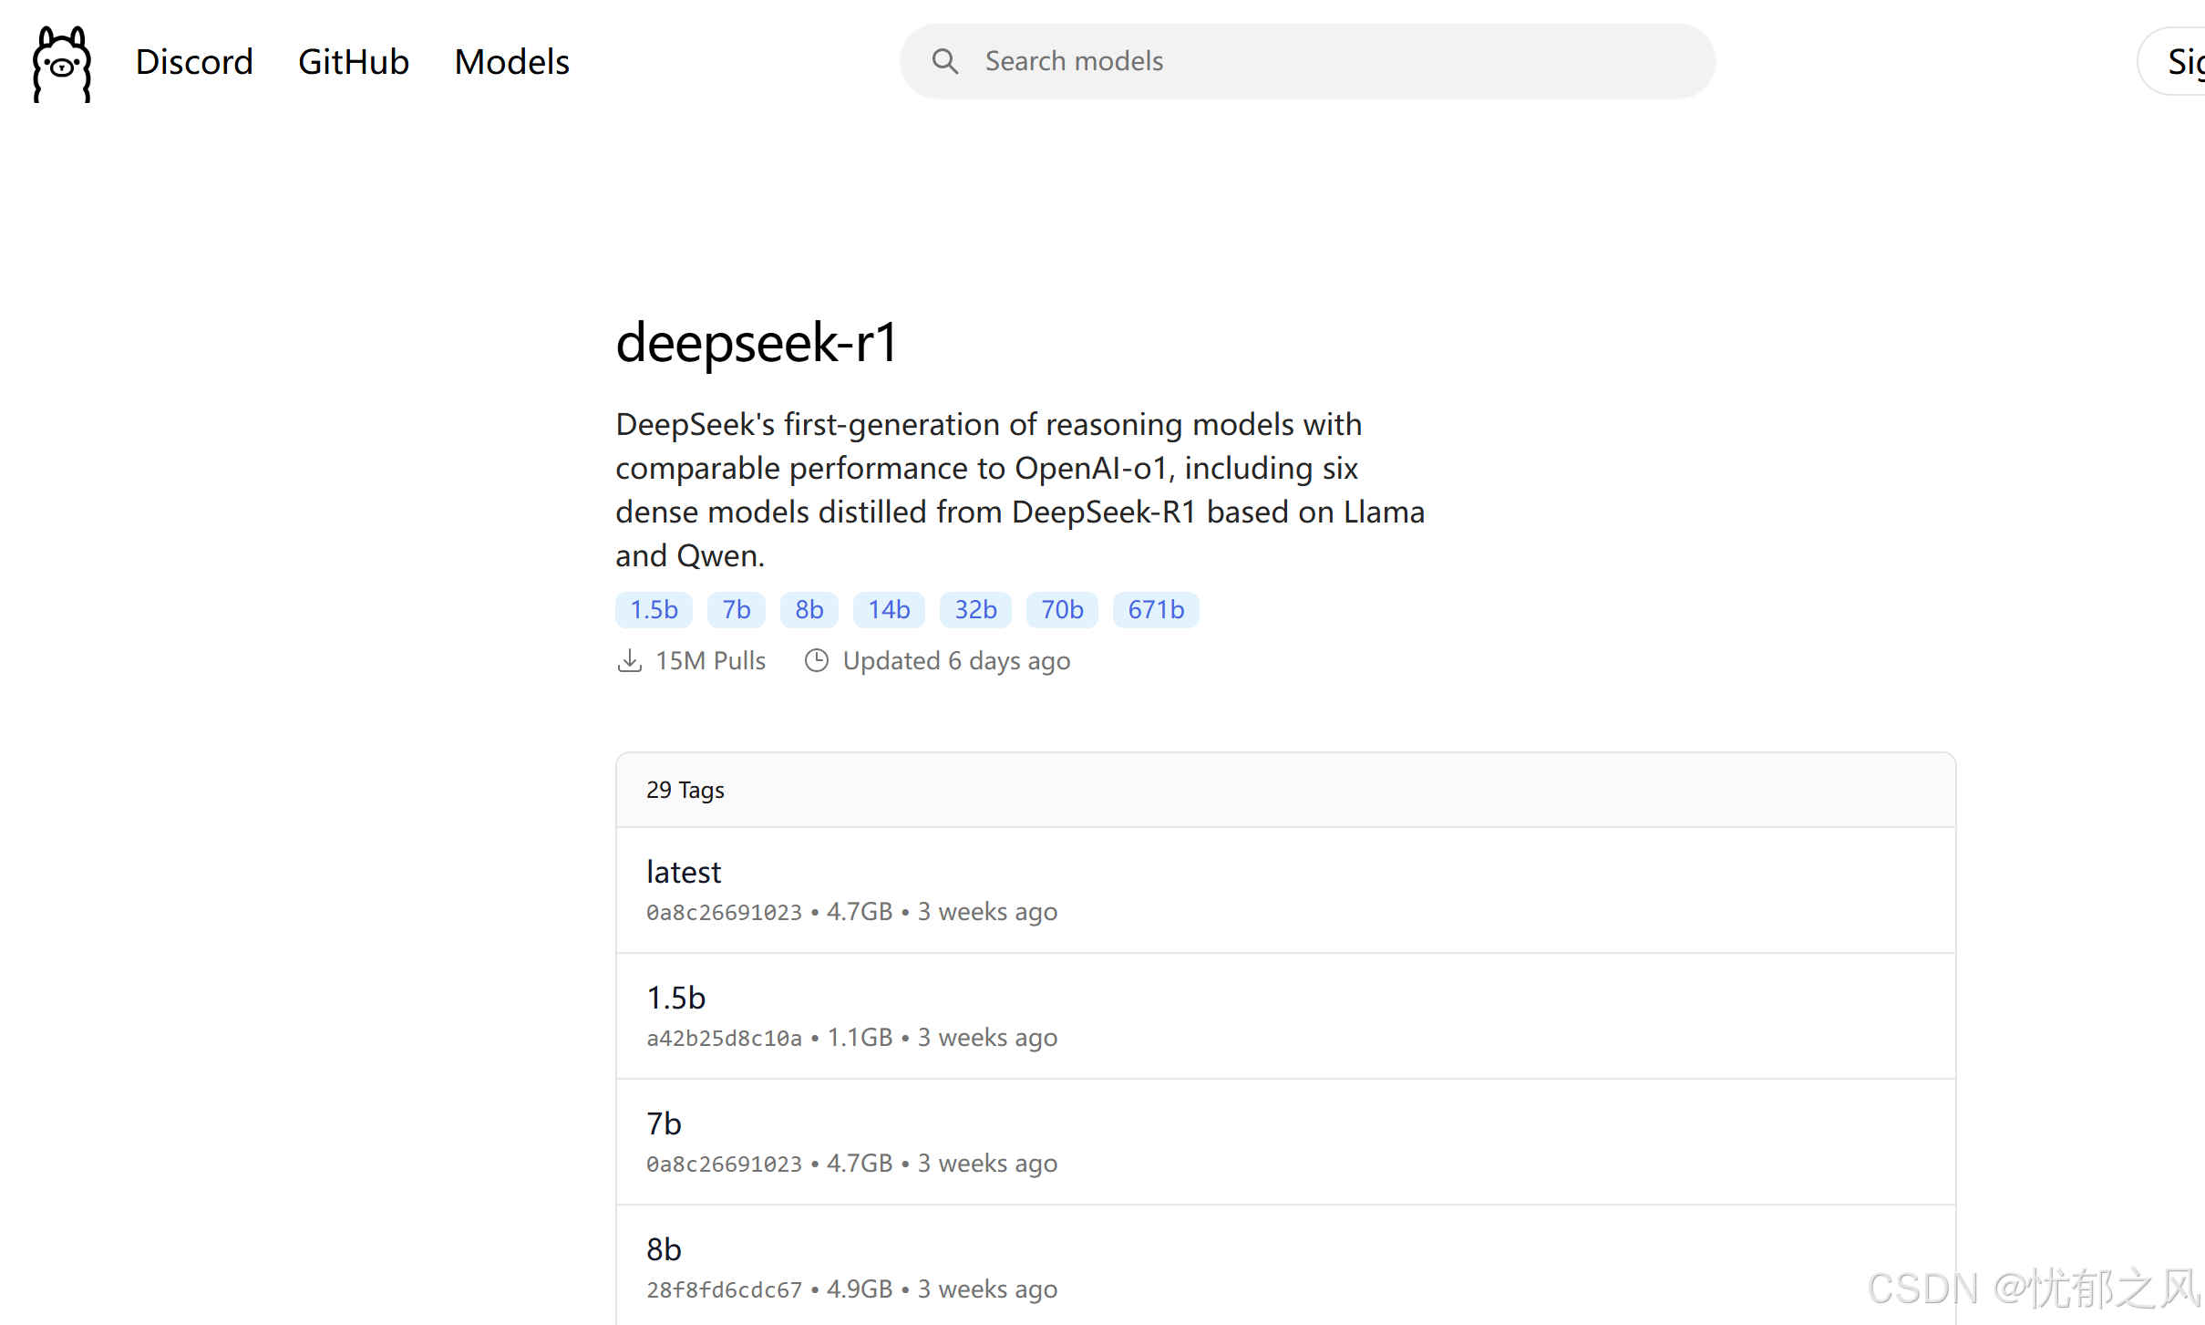Select the 14b size chip
Image resolution: width=2205 pixels, height=1325 pixels.
888,609
